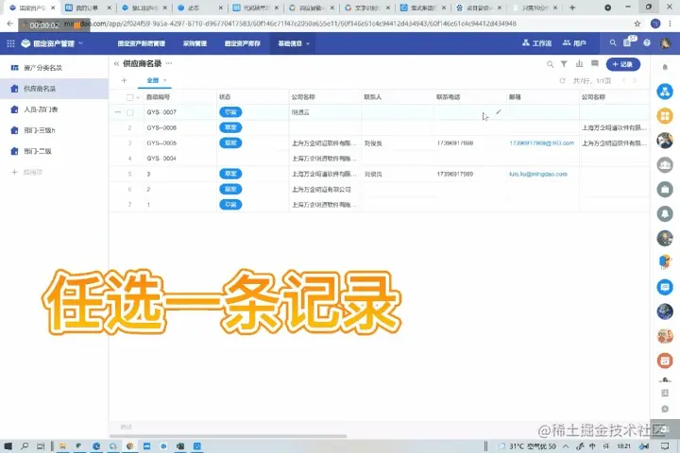Open email link ending in 163.com
680x453 pixels.
[x=542, y=143]
